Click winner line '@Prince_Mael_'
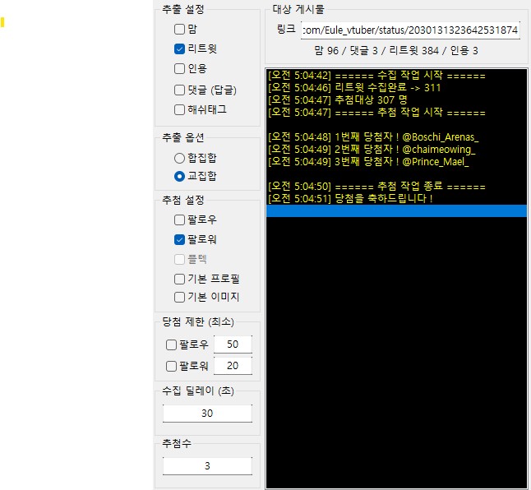The width and height of the screenshot is (531, 490). (x=396, y=161)
